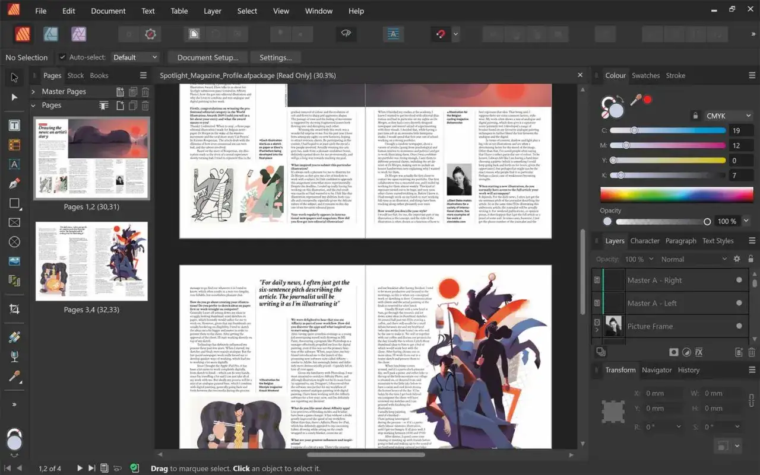Delete layer using trash icon
The image size is (760, 475).
pos(751,352)
